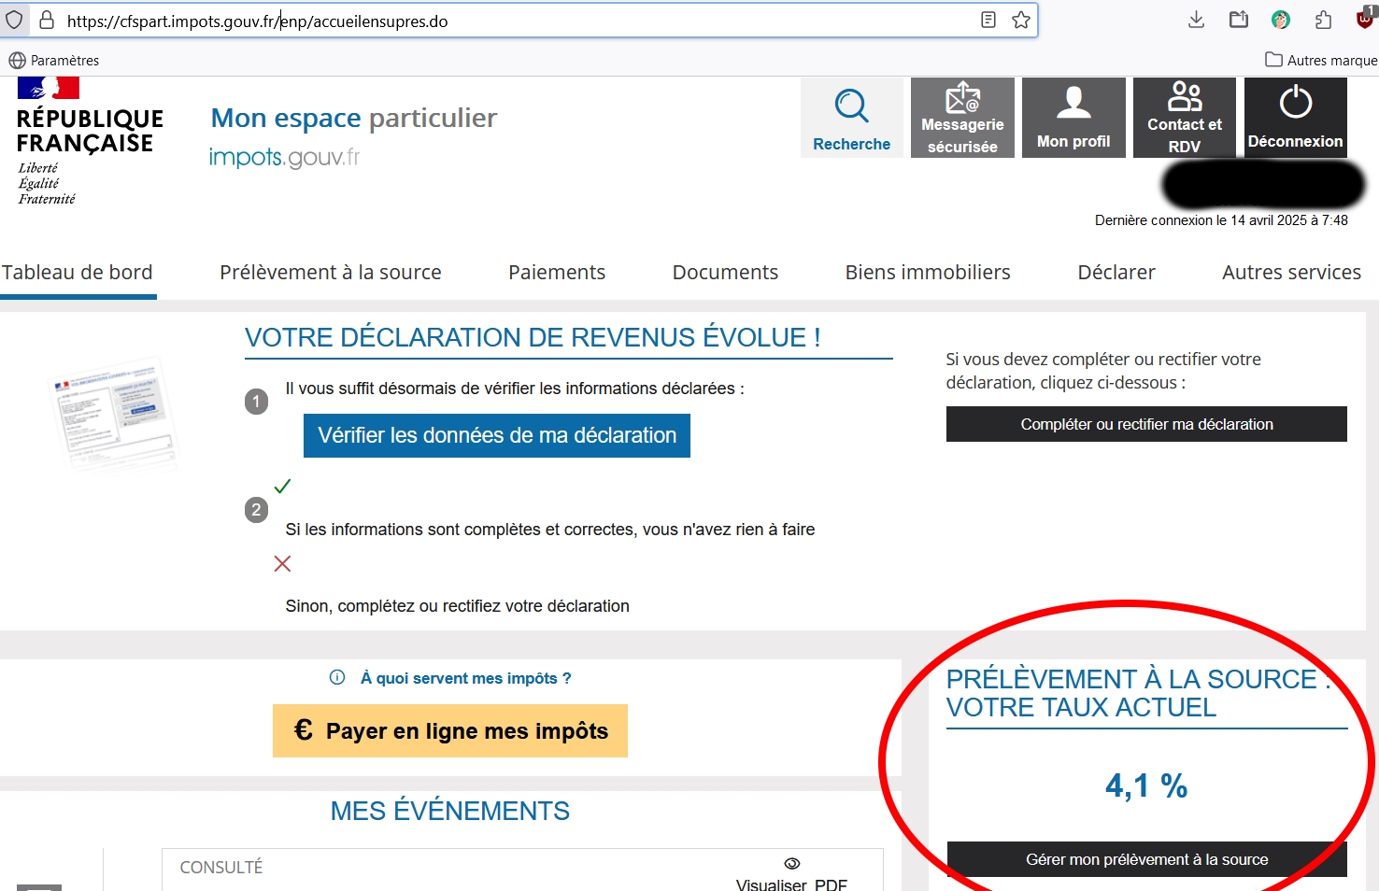The image size is (1379, 891).
Task: Open site security info via padlock
Action: point(47,19)
